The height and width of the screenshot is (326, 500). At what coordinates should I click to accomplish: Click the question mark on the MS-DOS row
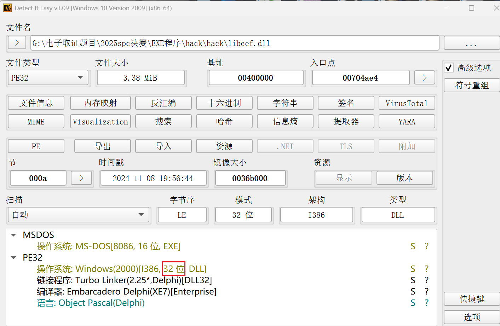click(x=426, y=246)
